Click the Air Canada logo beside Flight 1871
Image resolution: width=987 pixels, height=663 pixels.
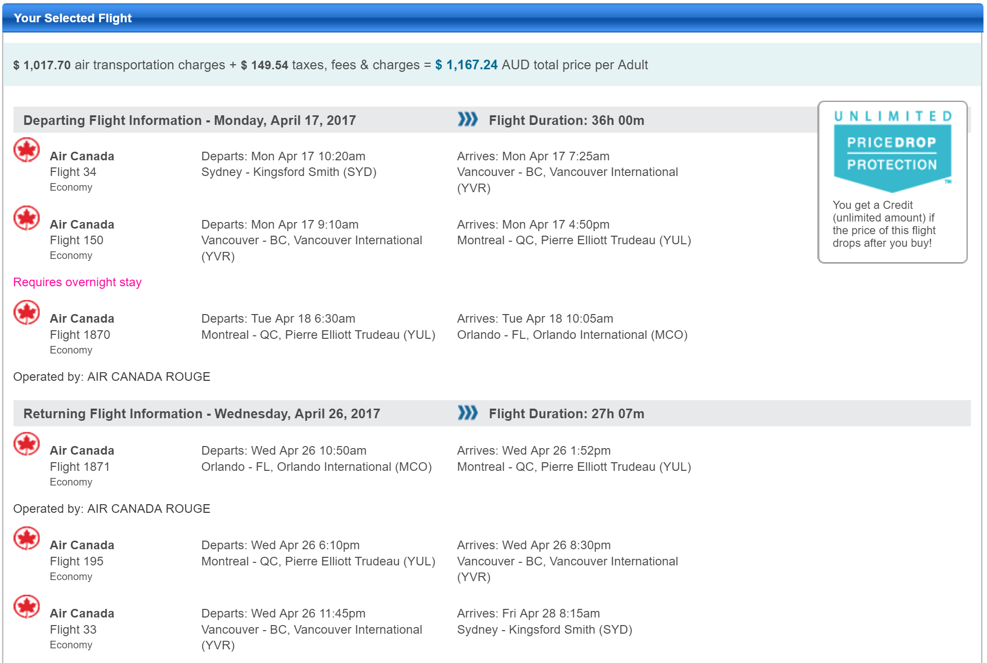[x=26, y=444]
